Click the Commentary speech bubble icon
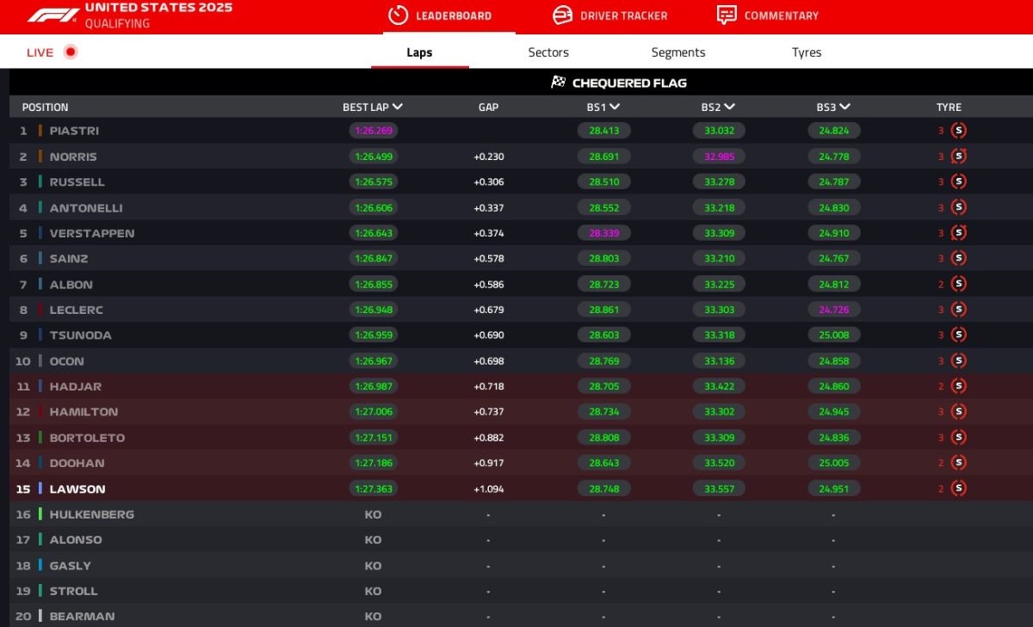Screen dimensions: 1033x627 click(727, 15)
